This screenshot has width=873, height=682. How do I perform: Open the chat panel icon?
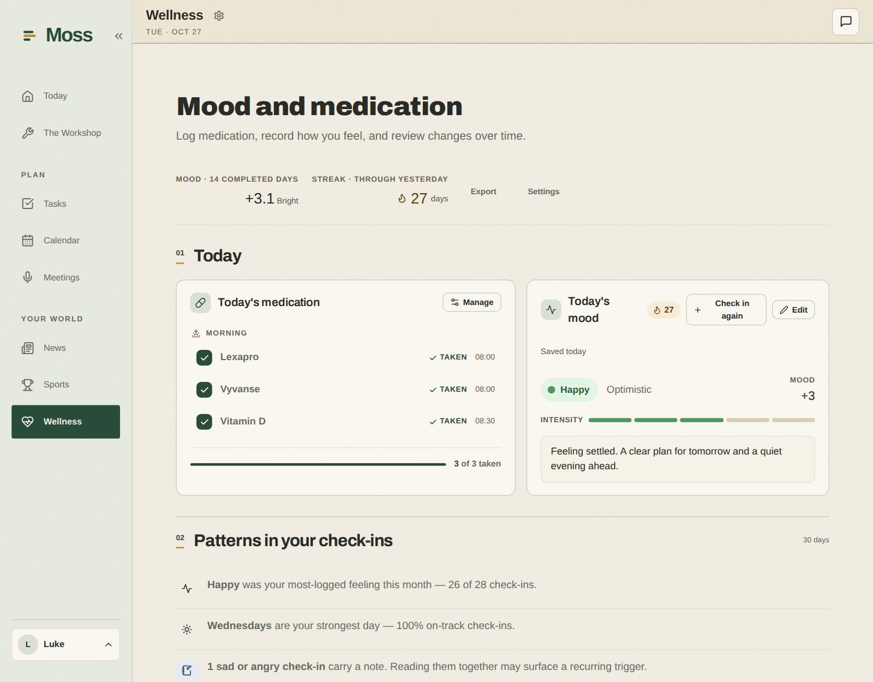pos(846,22)
